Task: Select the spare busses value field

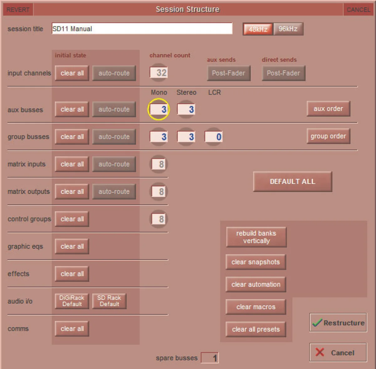Action: coord(210,358)
